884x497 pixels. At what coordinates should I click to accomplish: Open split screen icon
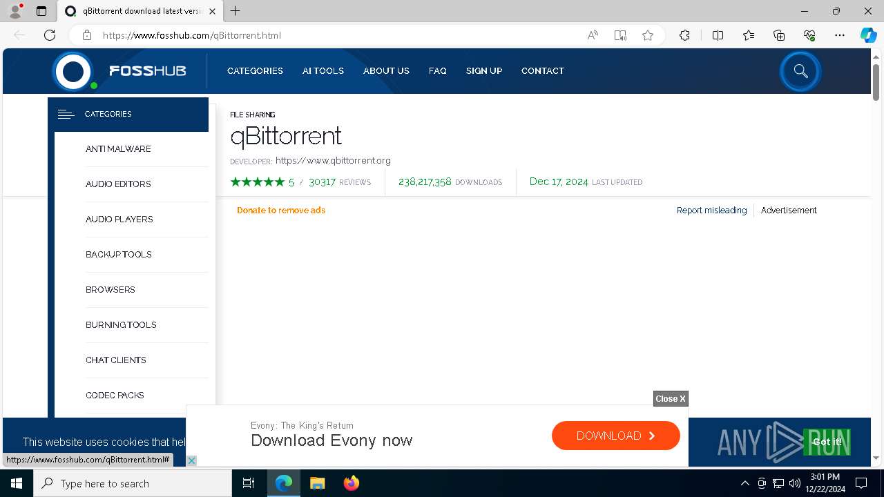coord(718,35)
